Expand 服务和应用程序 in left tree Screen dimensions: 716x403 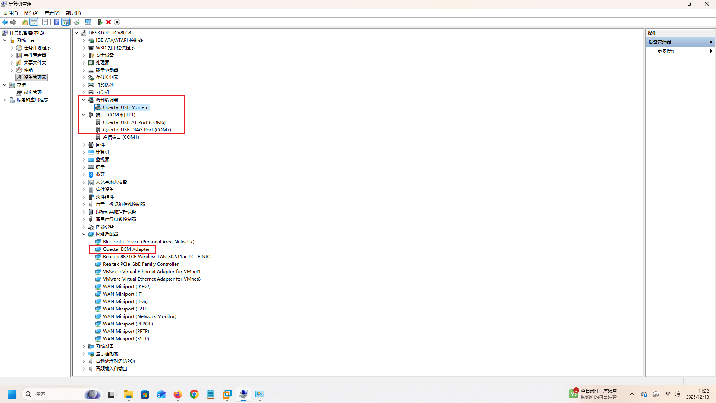(x=4, y=100)
